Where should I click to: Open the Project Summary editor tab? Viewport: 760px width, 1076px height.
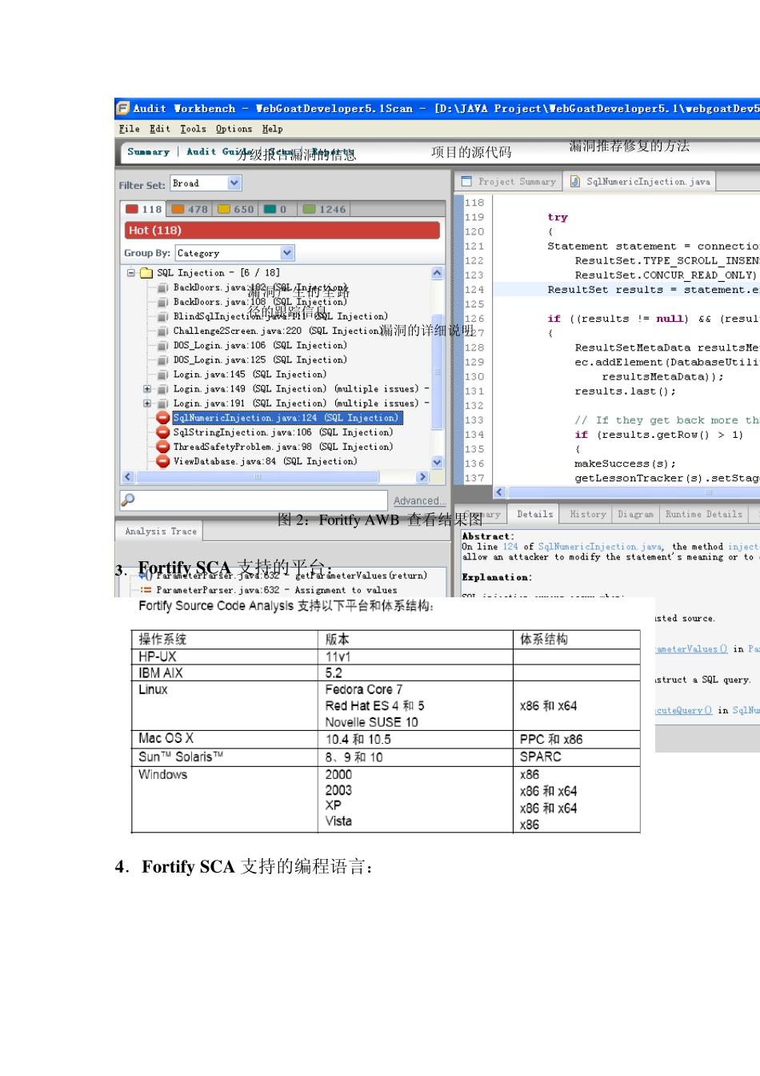[x=509, y=182]
